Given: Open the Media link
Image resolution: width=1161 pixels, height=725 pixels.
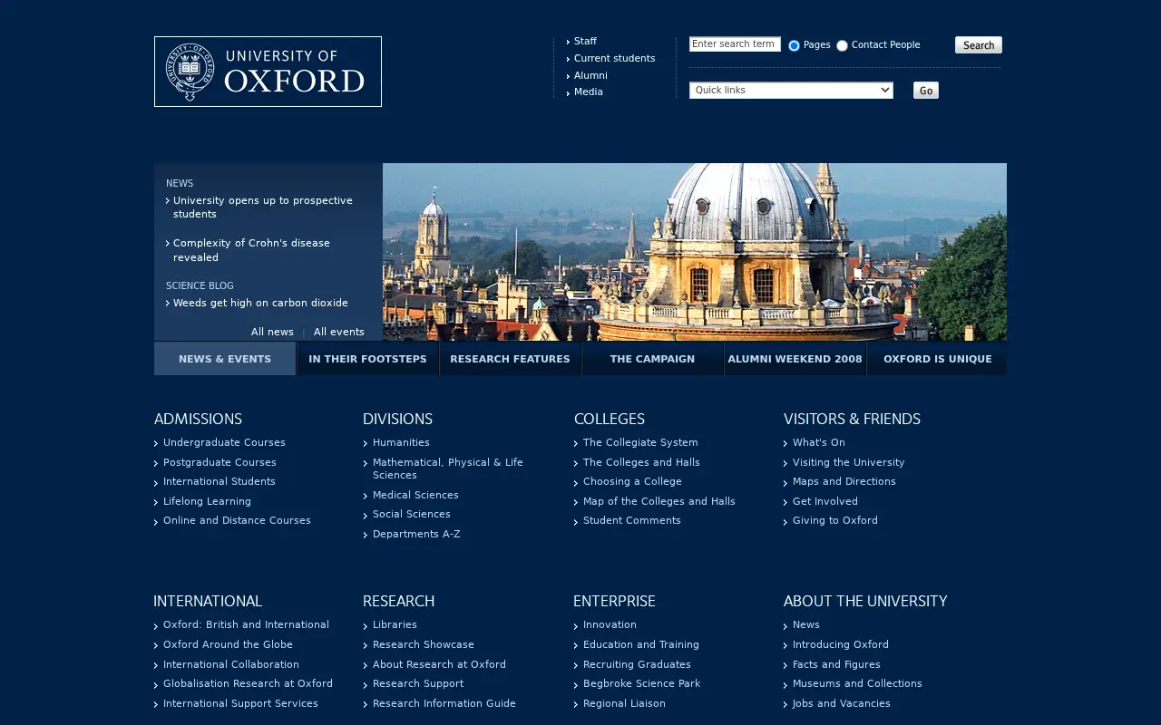Looking at the screenshot, I should click(588, 92).
